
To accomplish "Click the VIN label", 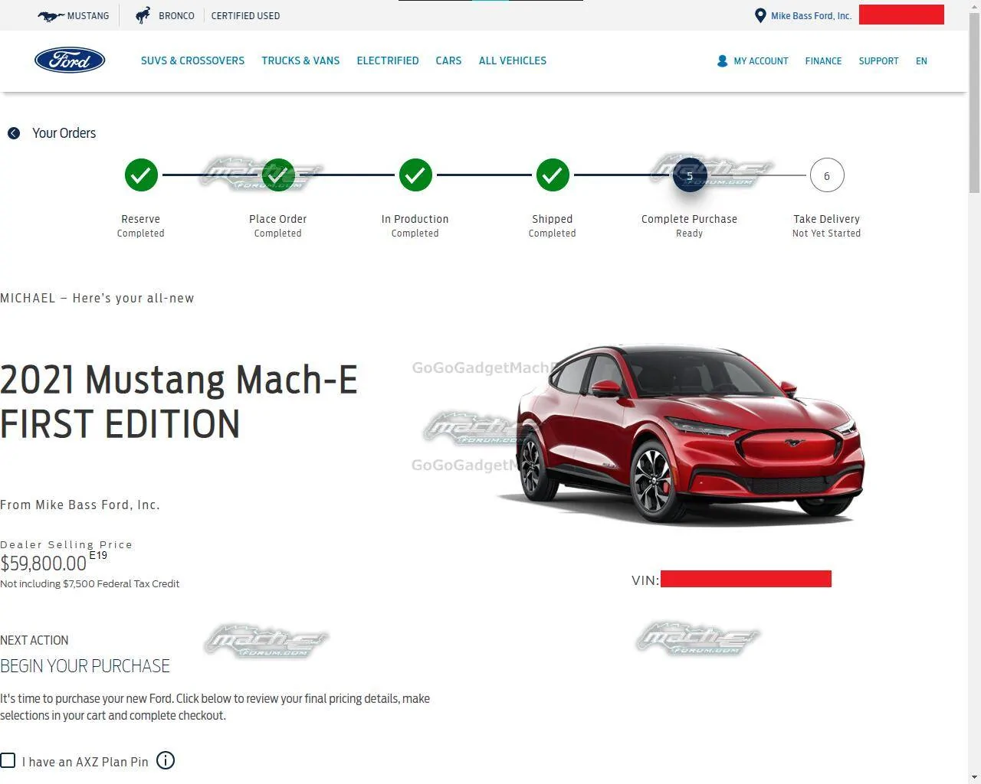I will coord(645,580).
